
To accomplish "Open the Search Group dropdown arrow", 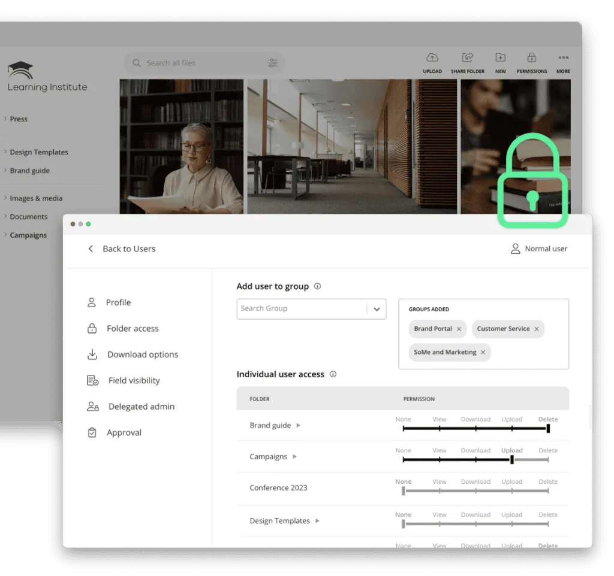I will pyautogui.click(x=377, y=310).
